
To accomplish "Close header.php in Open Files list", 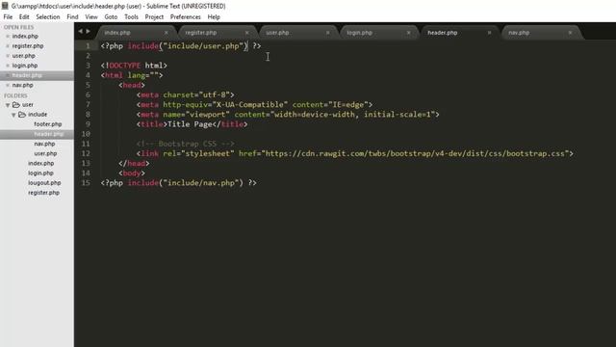I will [8, 75].
